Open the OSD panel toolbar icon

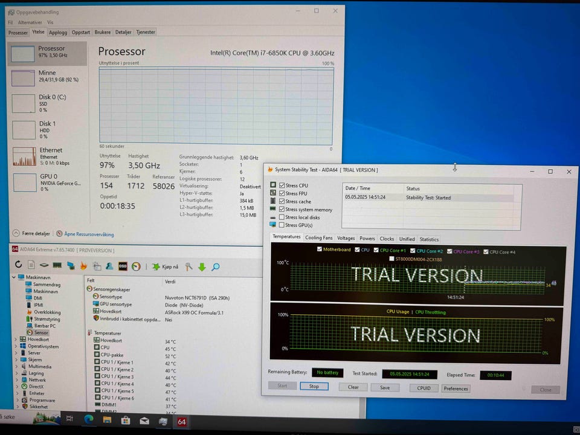(123, 265)
